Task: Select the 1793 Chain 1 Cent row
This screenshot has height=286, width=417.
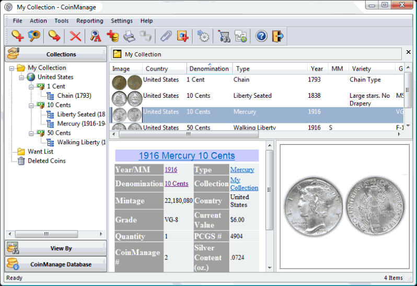Action: tap(257, 83)
